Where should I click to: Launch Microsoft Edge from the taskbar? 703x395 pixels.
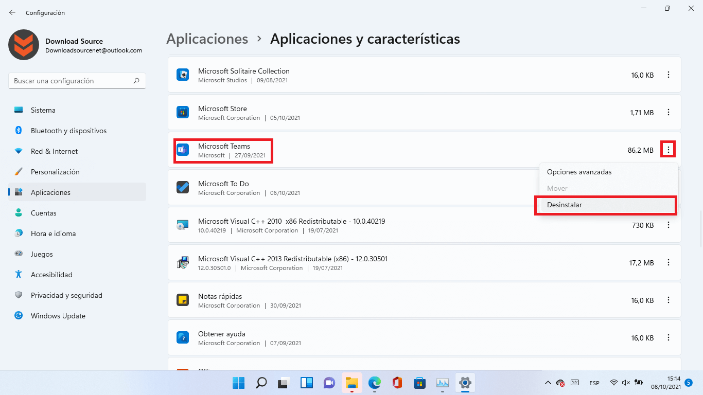pyautogui.click(x=375, y=383)
